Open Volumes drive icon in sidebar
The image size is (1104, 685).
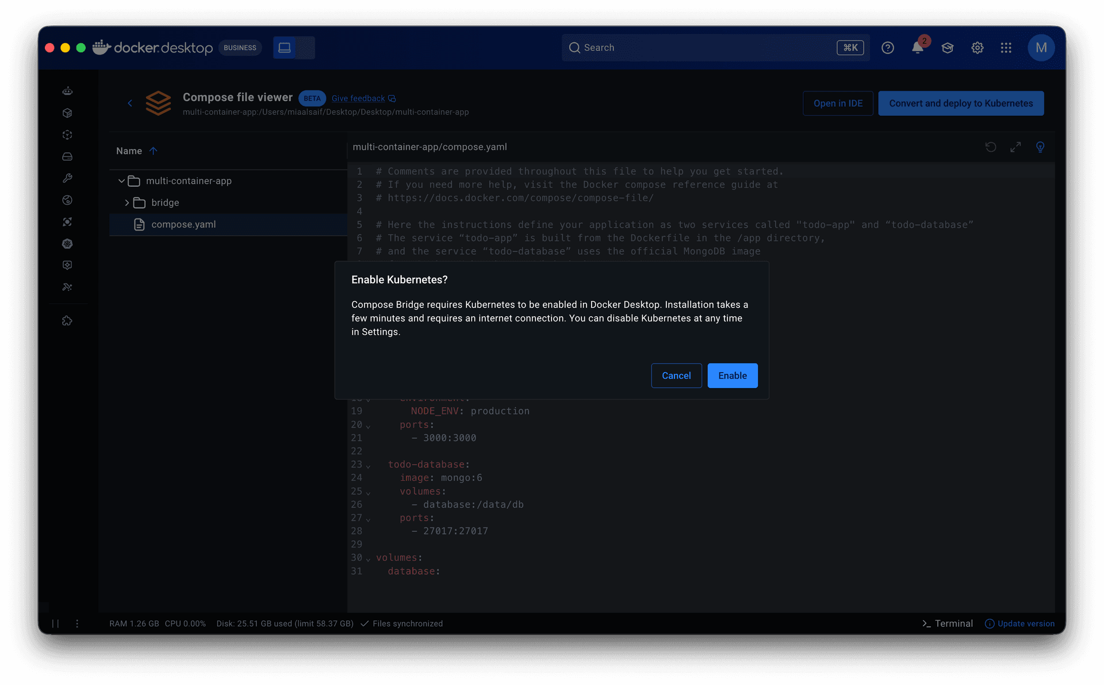tap(67, 156)
